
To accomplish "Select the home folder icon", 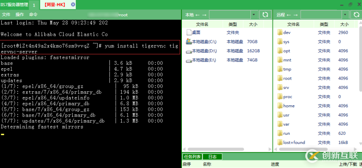I will click(280, 106).
